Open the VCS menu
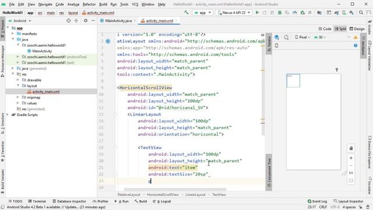 click(135, 4)
